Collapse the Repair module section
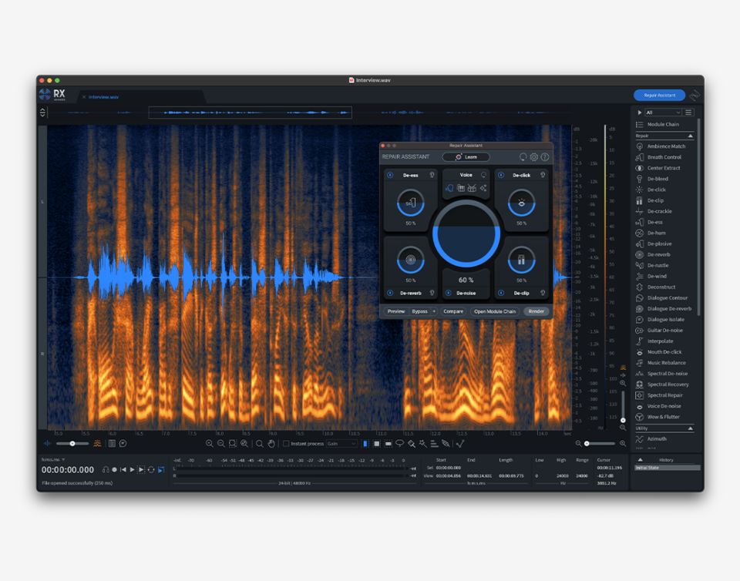740x581 pixels. coord(690,136)
